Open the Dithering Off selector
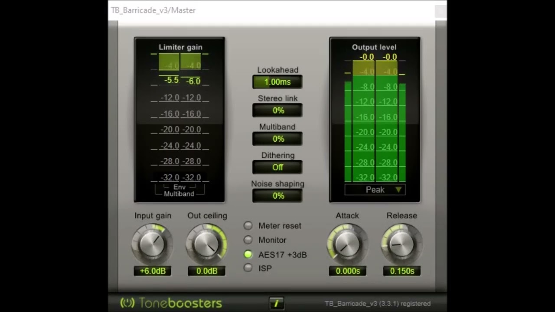Image resolution: width=555 pixels, height=312 pixels. coord(277,167)
